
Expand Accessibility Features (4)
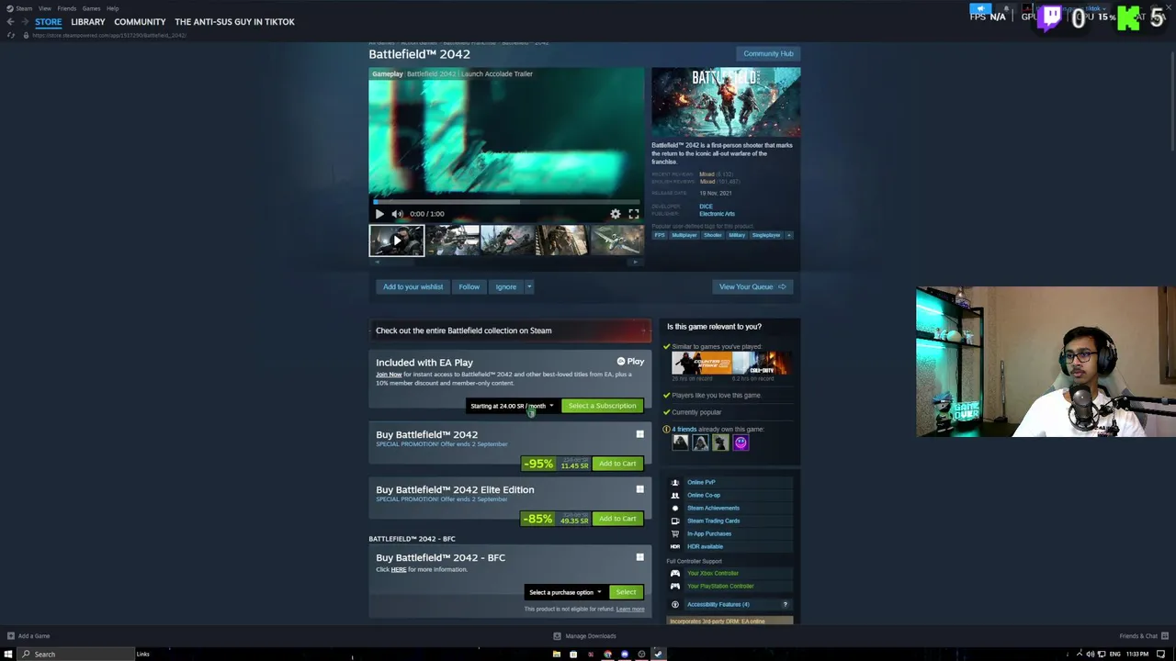point(718,604)
